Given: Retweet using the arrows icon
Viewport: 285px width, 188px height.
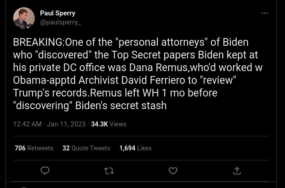Looking at the screenshot, I should [109, 171].
